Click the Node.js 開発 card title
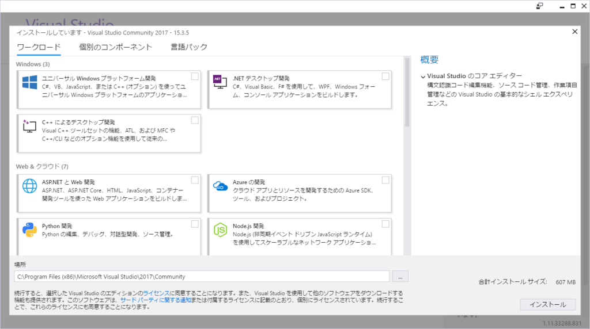590x329 pixels. tap(248, 226)
